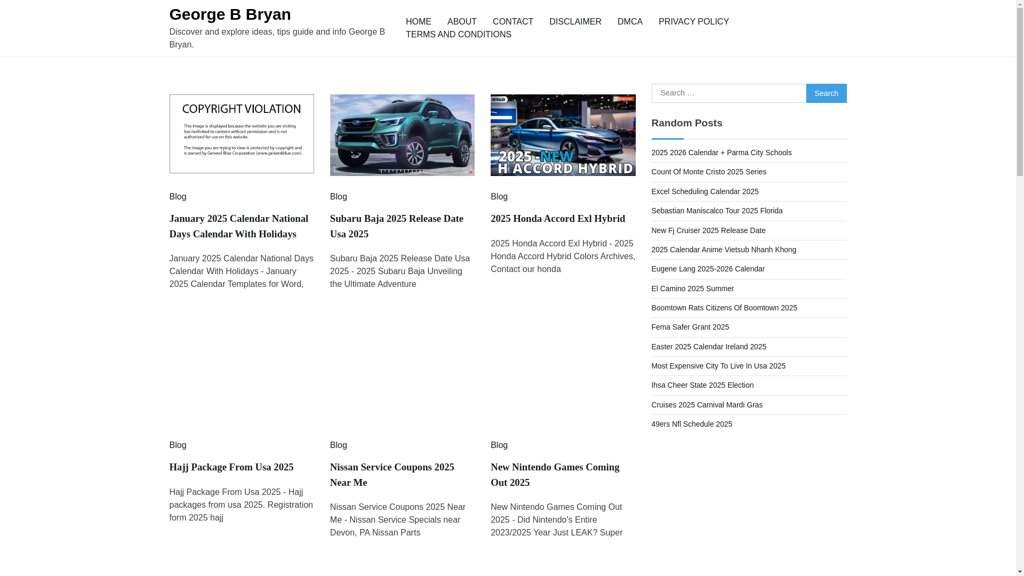Open the DISCLAIMER page
The image size is (1024, 576).
tap(575, 22)
